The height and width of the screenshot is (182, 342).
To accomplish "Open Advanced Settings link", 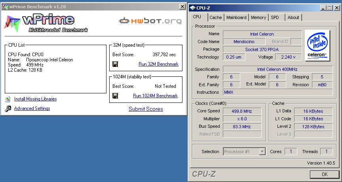I will [x=32, y=108].
